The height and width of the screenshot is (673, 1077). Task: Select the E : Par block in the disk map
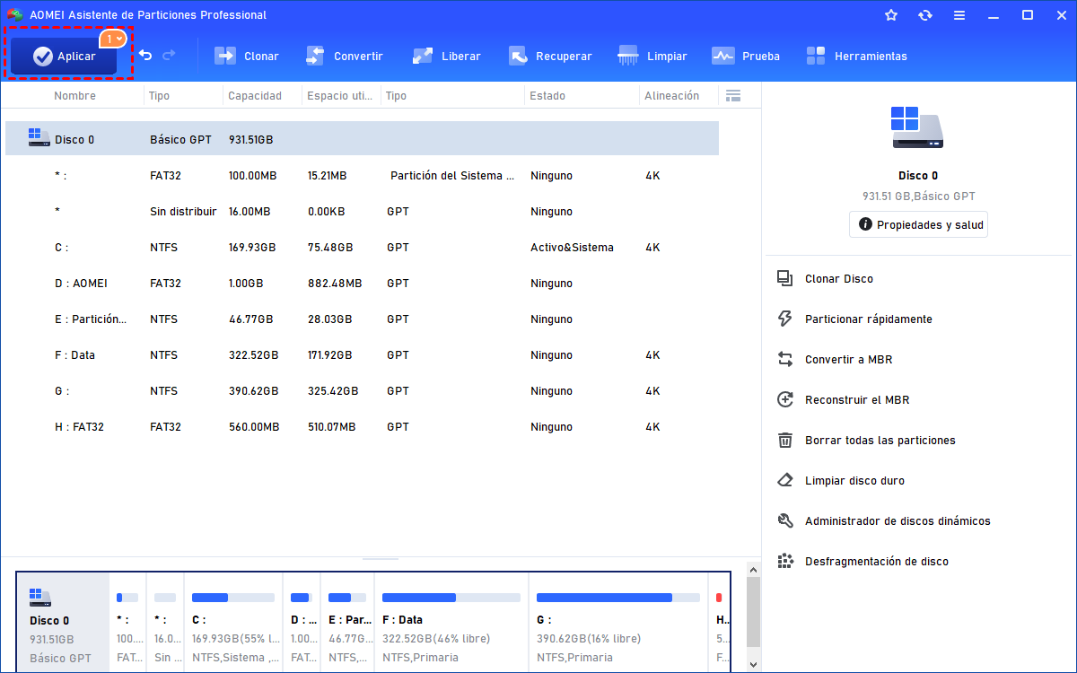point(347,624)
